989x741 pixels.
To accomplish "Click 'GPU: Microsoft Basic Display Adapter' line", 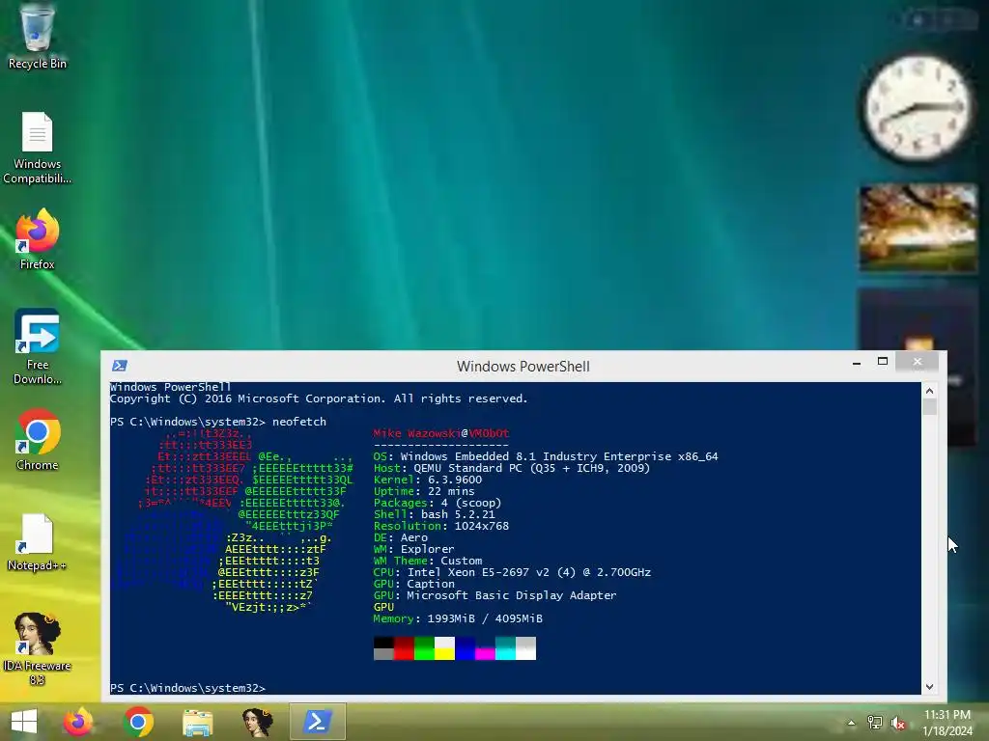I will point(495,595).
